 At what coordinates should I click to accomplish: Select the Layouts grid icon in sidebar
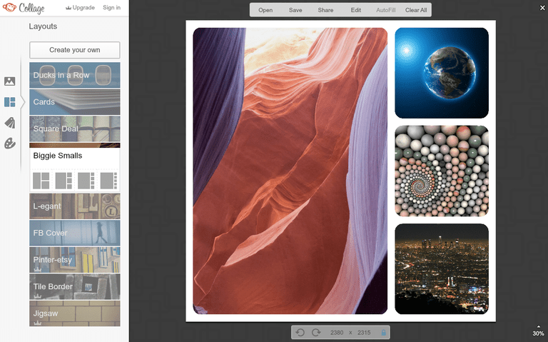pyautogui.click(x=10, y=102)
